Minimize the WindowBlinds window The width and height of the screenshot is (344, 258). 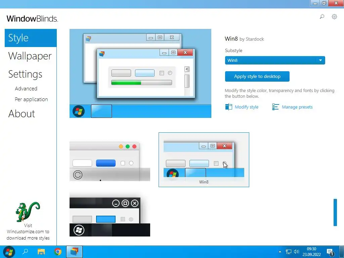(x=315, y=3)
